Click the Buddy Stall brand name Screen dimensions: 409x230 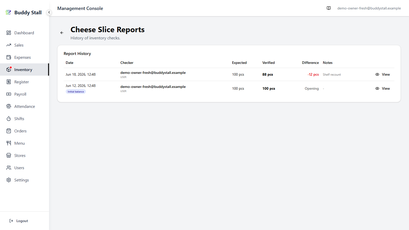pyautogui.click(x=28, y=13)
